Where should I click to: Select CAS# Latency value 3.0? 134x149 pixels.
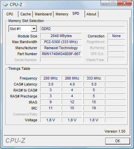coord(51,84)
